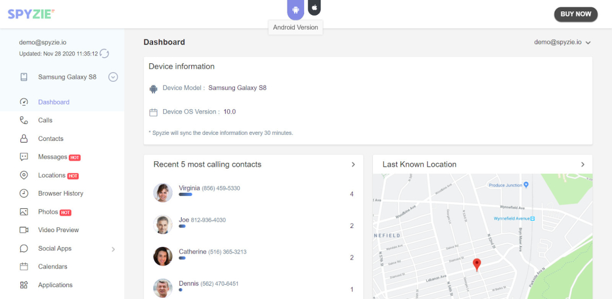Click the Last Known Location title
This screenshot has width=612, height=299.
click(419, 165)
